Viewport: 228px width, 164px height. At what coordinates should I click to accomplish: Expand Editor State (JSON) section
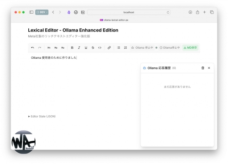[42, 117]
